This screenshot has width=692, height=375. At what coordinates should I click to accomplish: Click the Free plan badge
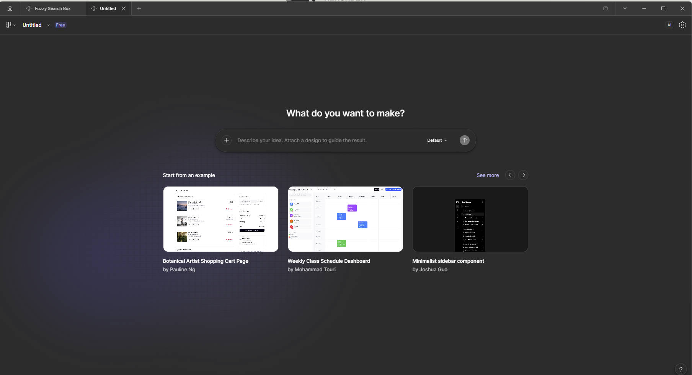point(60,25)
